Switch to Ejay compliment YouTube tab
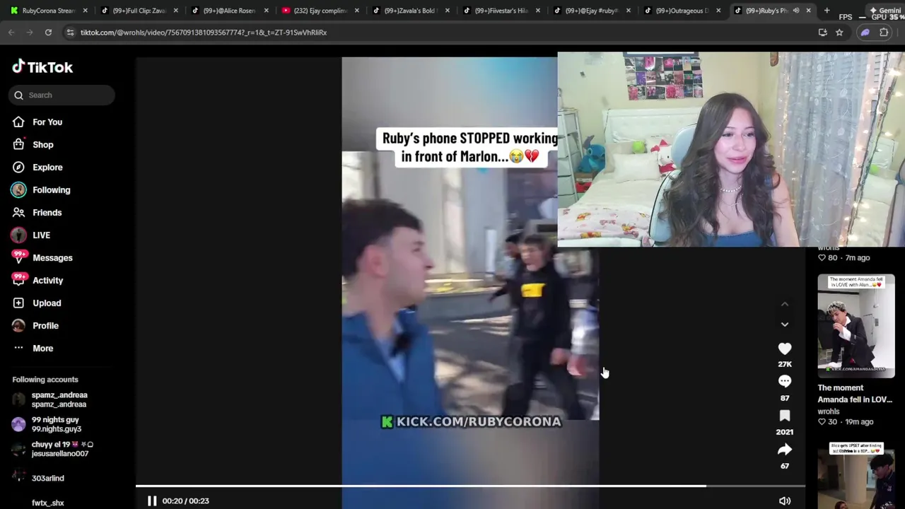905x509 pixels. tap(320, 11)
